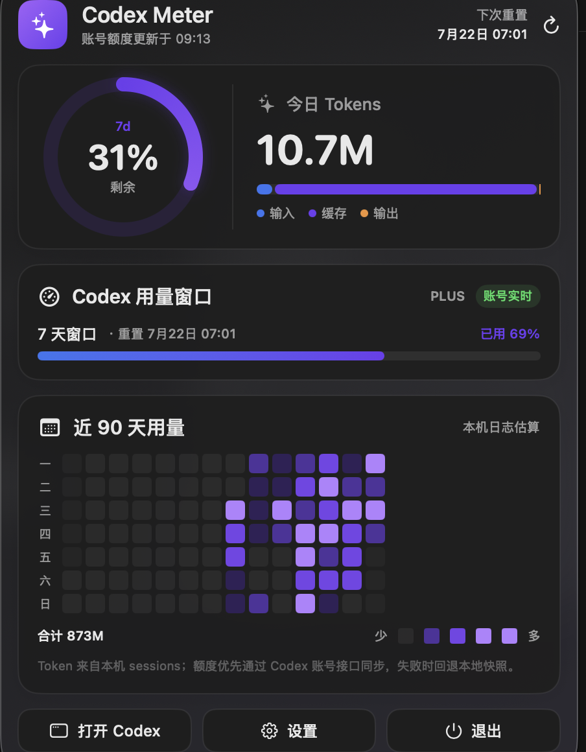Click the today's tokens breakdown bar

coord(399,189)
